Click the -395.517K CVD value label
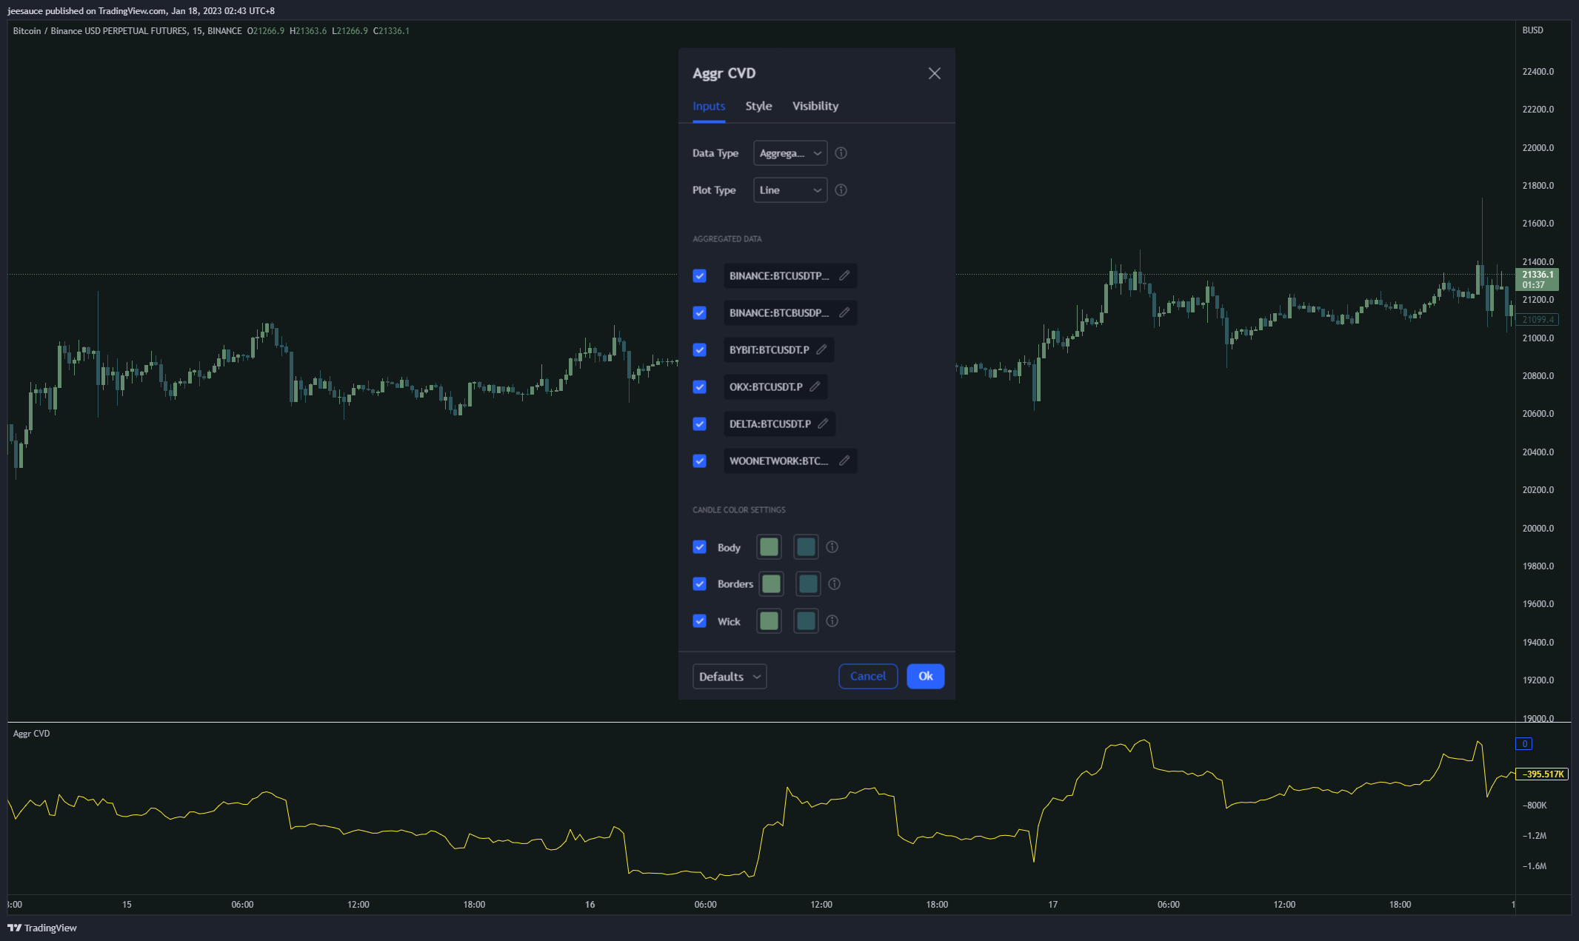1579x941 pixels. [x=1543, y=774]
